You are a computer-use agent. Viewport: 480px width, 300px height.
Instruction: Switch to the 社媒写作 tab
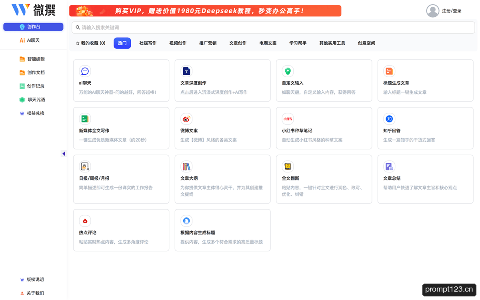pos(148,43)
